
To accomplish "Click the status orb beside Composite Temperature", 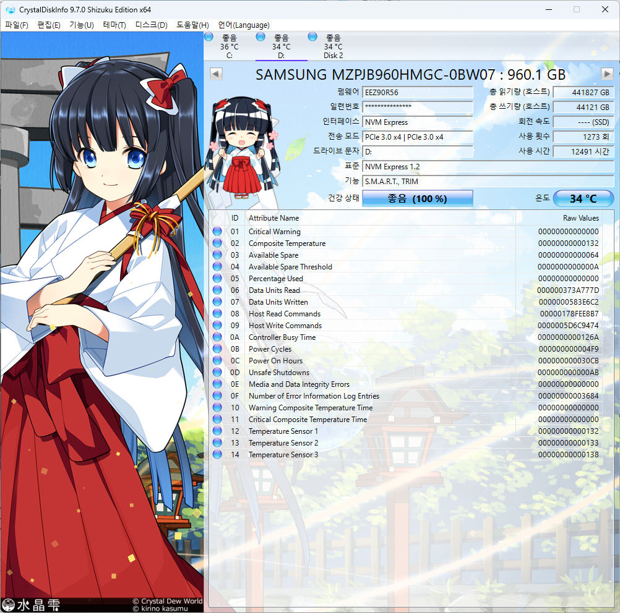I will tap(217, 243).
